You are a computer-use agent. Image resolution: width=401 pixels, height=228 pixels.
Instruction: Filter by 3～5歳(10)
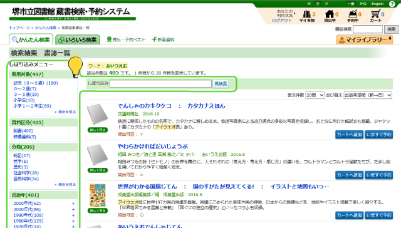tap(26, 95)
